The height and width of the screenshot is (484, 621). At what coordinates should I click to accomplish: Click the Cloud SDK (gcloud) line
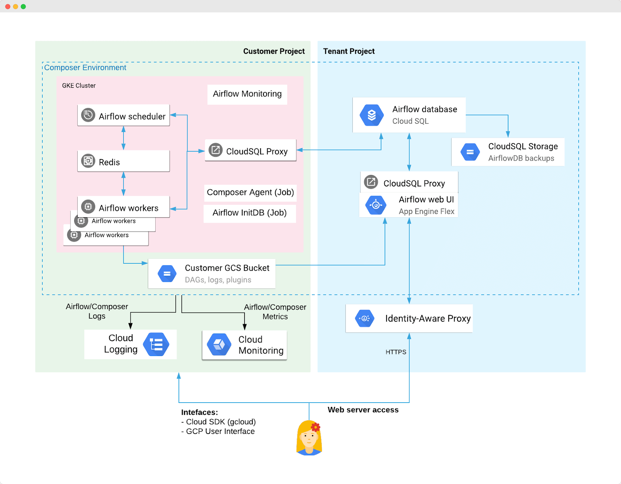(x=219, y=422)
